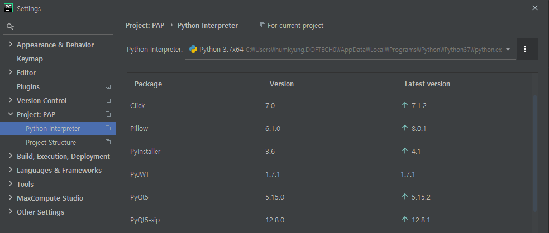Viewport: 549px width, 233px height.
Task: Expand the Version Control section
Action: coord(10,100)
